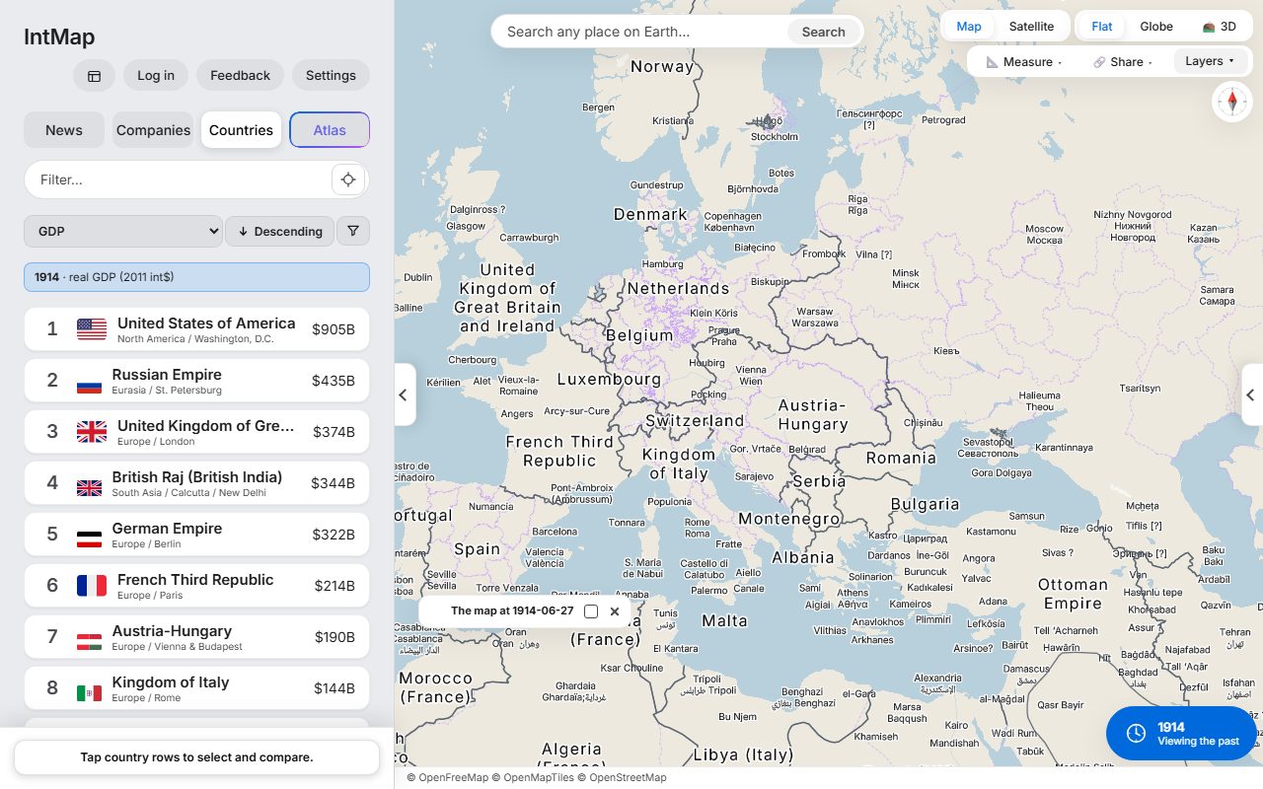Open the Companies tab
Image resolution: width=1263 pixels, height=789 pixels.
153,130
